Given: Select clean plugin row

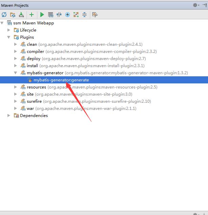Looking at the screenshot, I should (104, 44).
